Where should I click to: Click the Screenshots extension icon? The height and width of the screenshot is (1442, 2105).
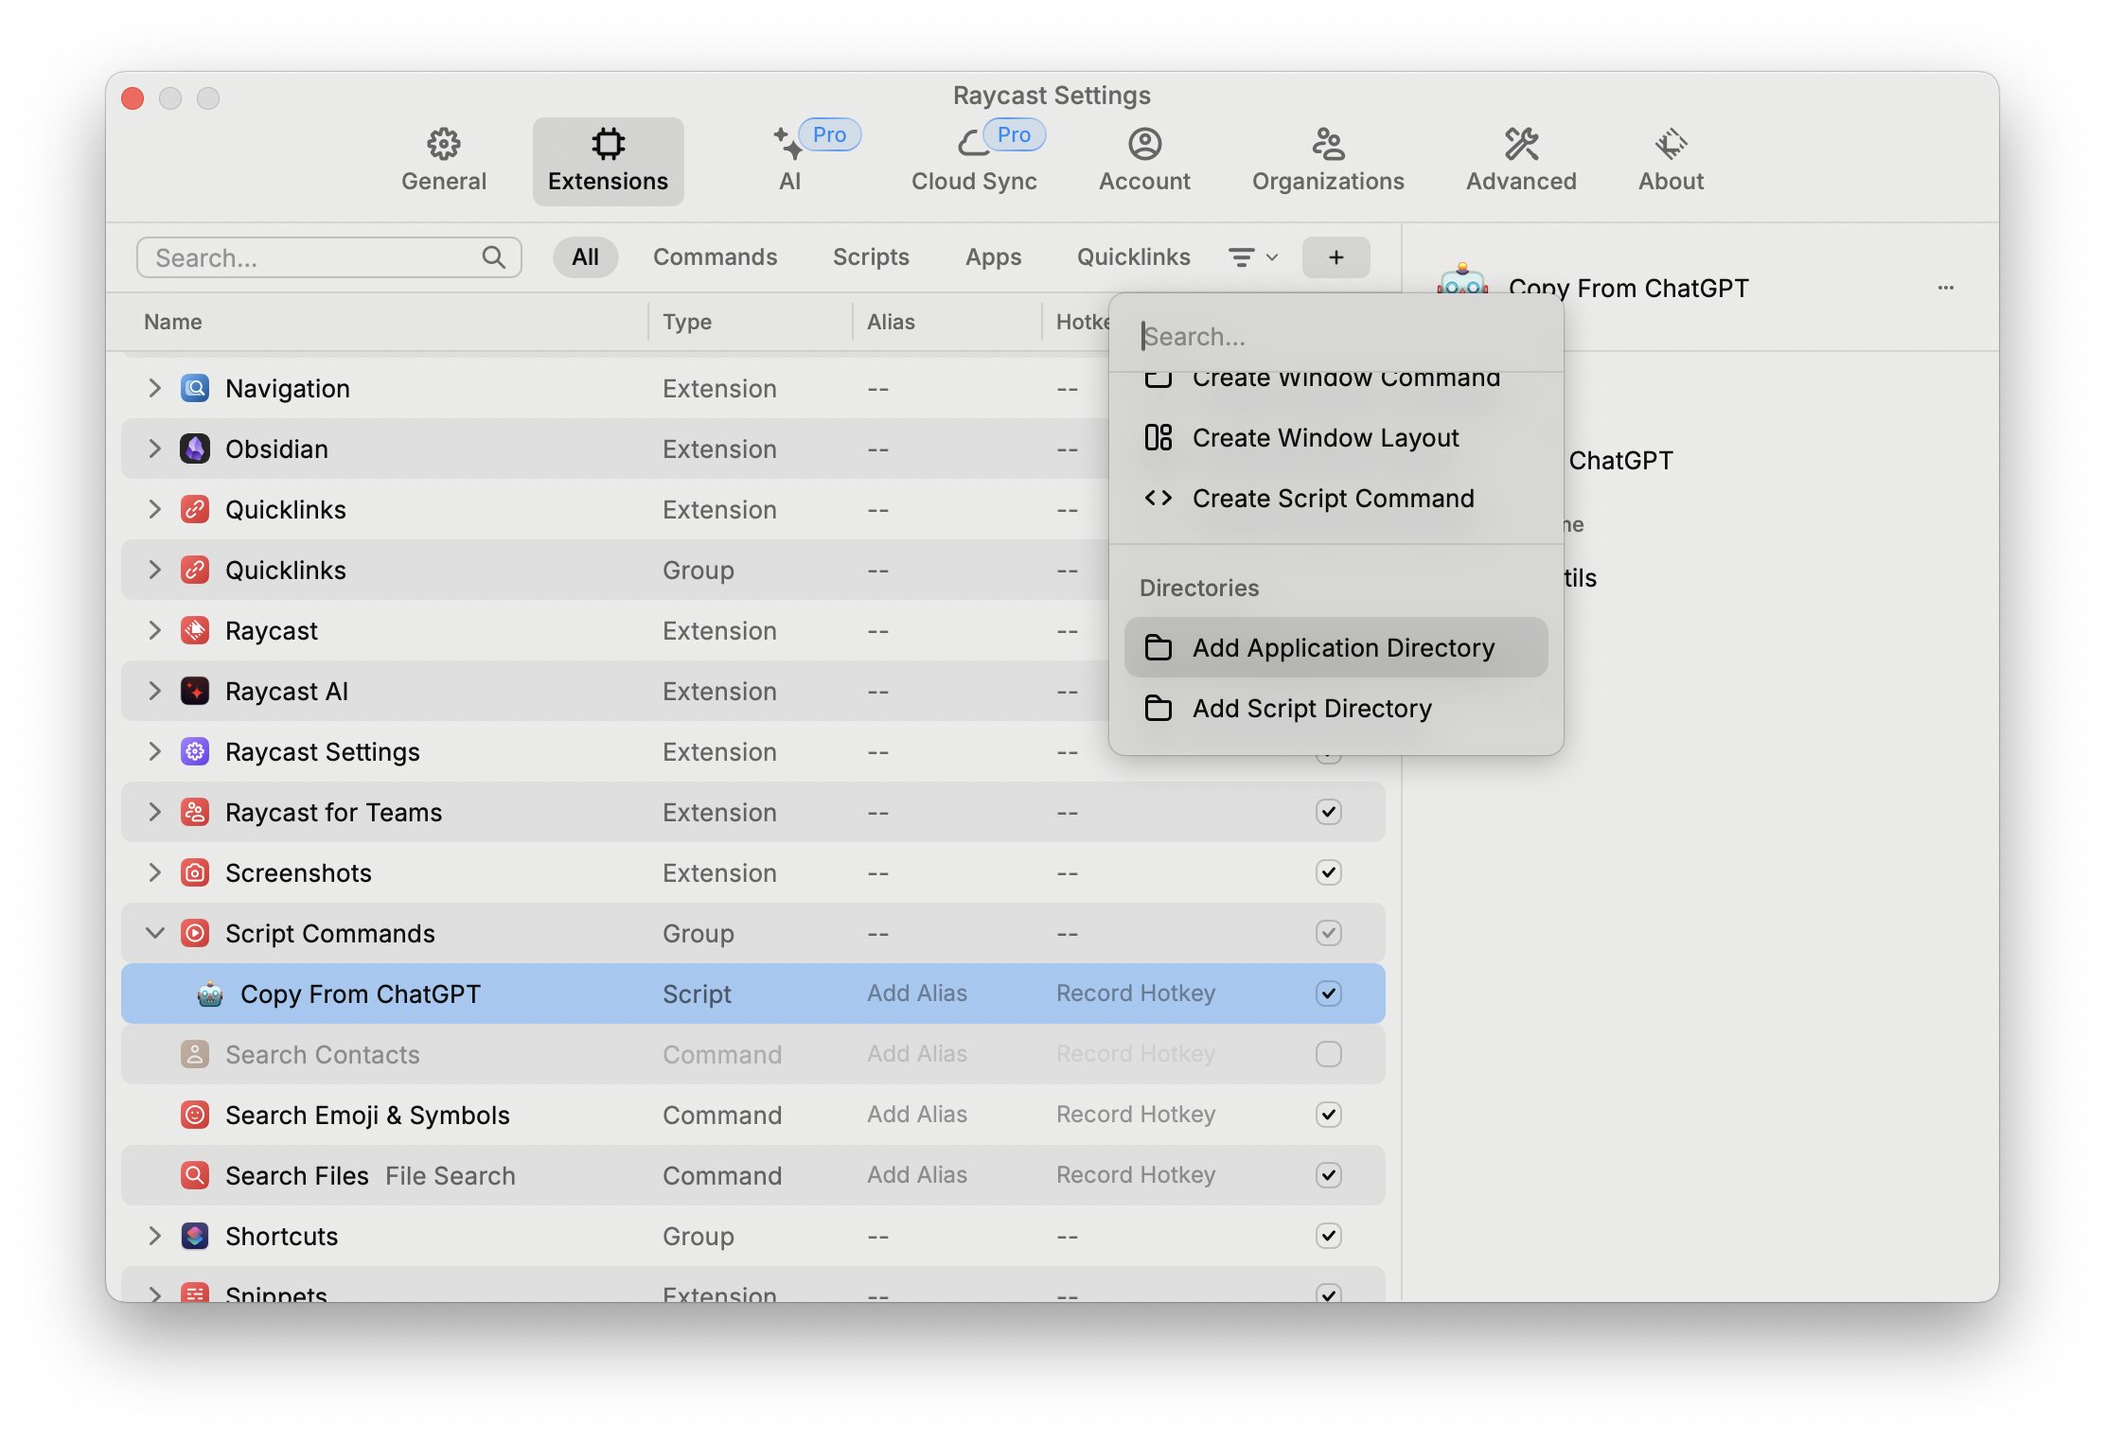click(x=195, y=873)
